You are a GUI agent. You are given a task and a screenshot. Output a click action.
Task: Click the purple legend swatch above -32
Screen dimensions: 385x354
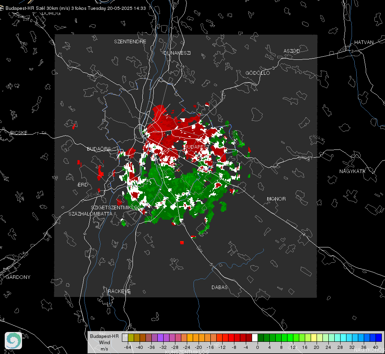[x=160, y=338]
